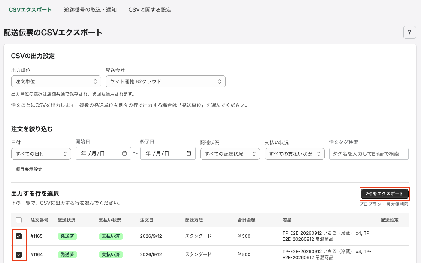Click the 配送状況 table column header
The image size is (421, 263).
pyautogui.click(x=67, y=220)
